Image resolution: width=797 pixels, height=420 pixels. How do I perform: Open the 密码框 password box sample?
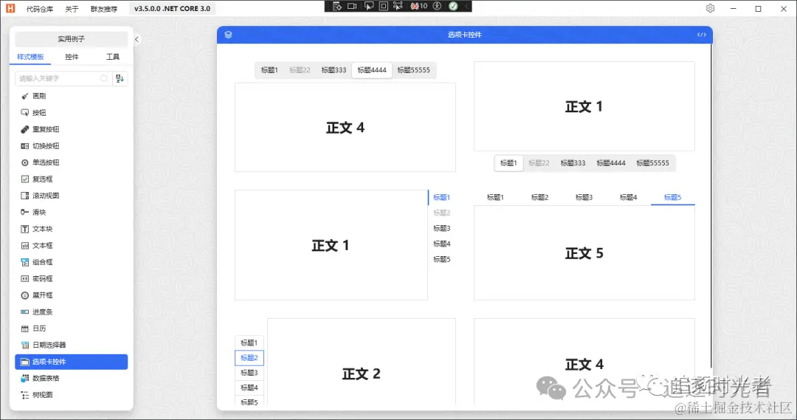pos(71,278)
